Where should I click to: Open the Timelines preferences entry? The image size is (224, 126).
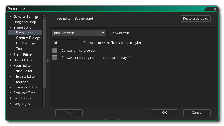coord(20,82)
